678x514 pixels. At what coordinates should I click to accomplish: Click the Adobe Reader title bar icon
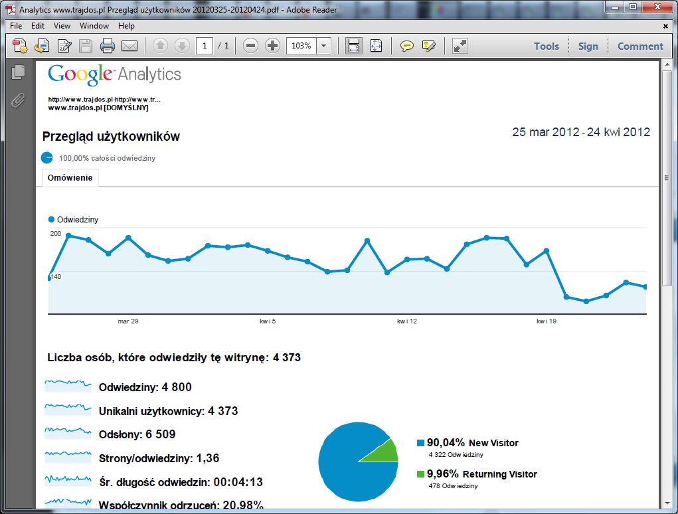pyautogui.click(x=11, y=9)
